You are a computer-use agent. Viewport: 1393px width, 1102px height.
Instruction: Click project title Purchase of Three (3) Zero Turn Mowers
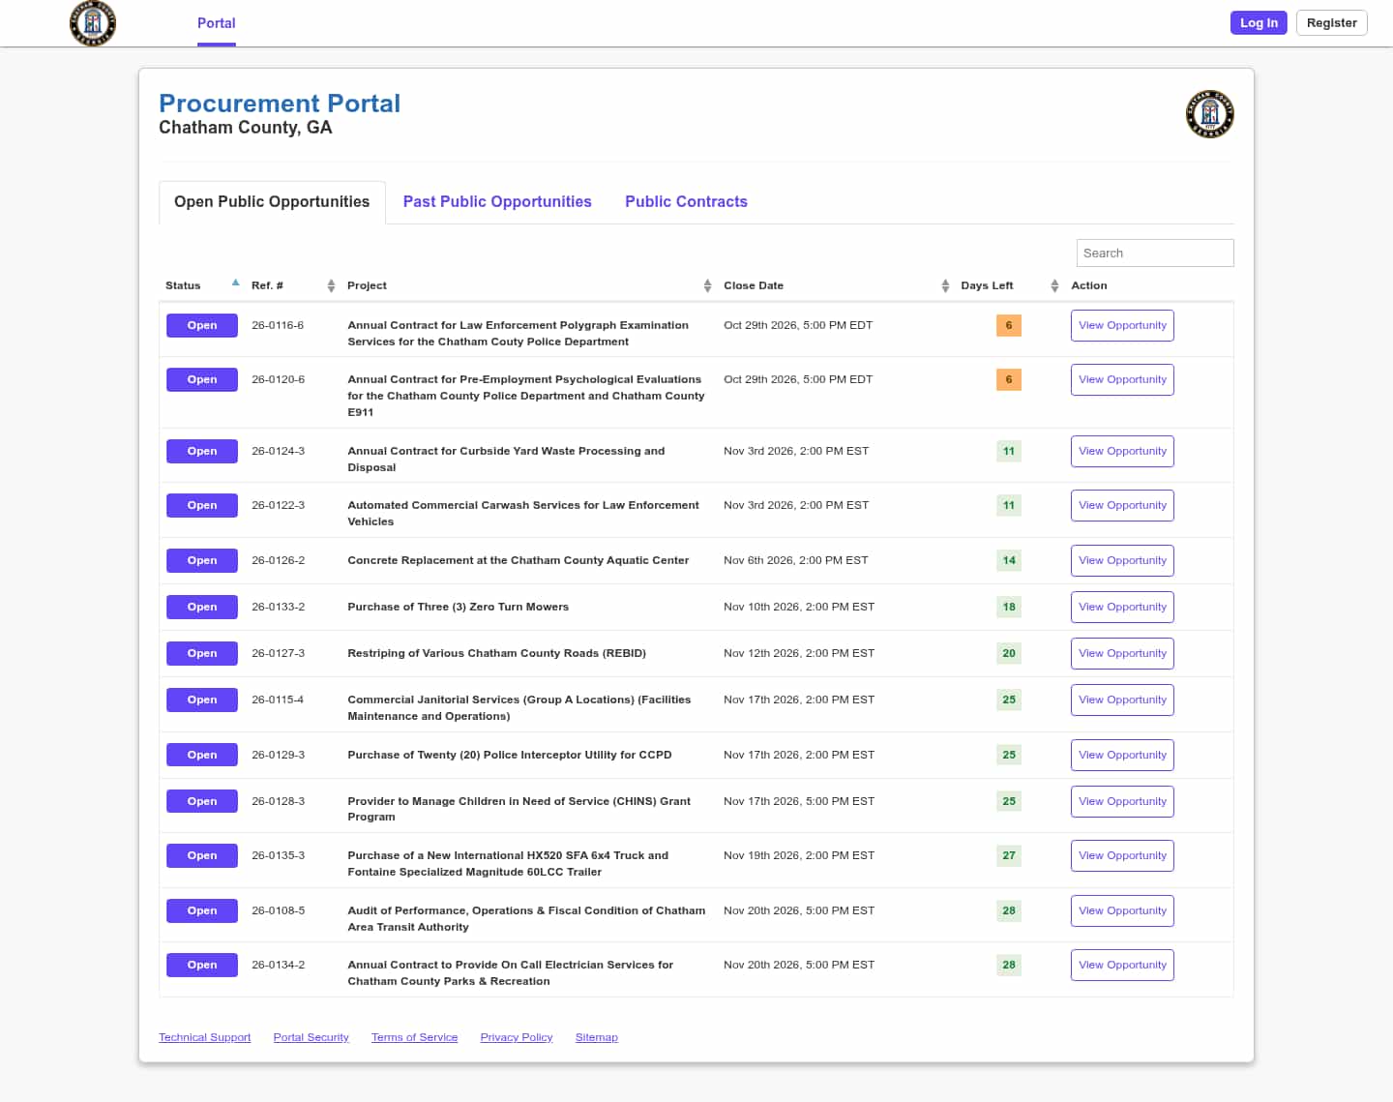tap(459, 607)
